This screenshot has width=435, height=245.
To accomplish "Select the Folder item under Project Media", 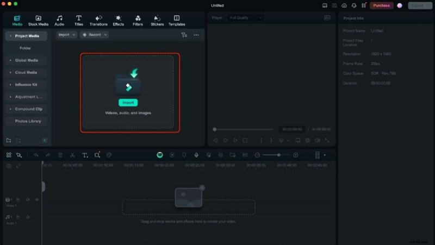I will tap(25, 48).
